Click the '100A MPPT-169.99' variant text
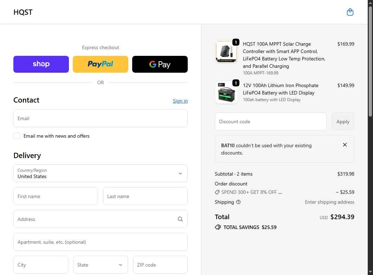Image resolution: width=373 pixels, height=275 pixels. pyautogui.click(x=261, y=73)
